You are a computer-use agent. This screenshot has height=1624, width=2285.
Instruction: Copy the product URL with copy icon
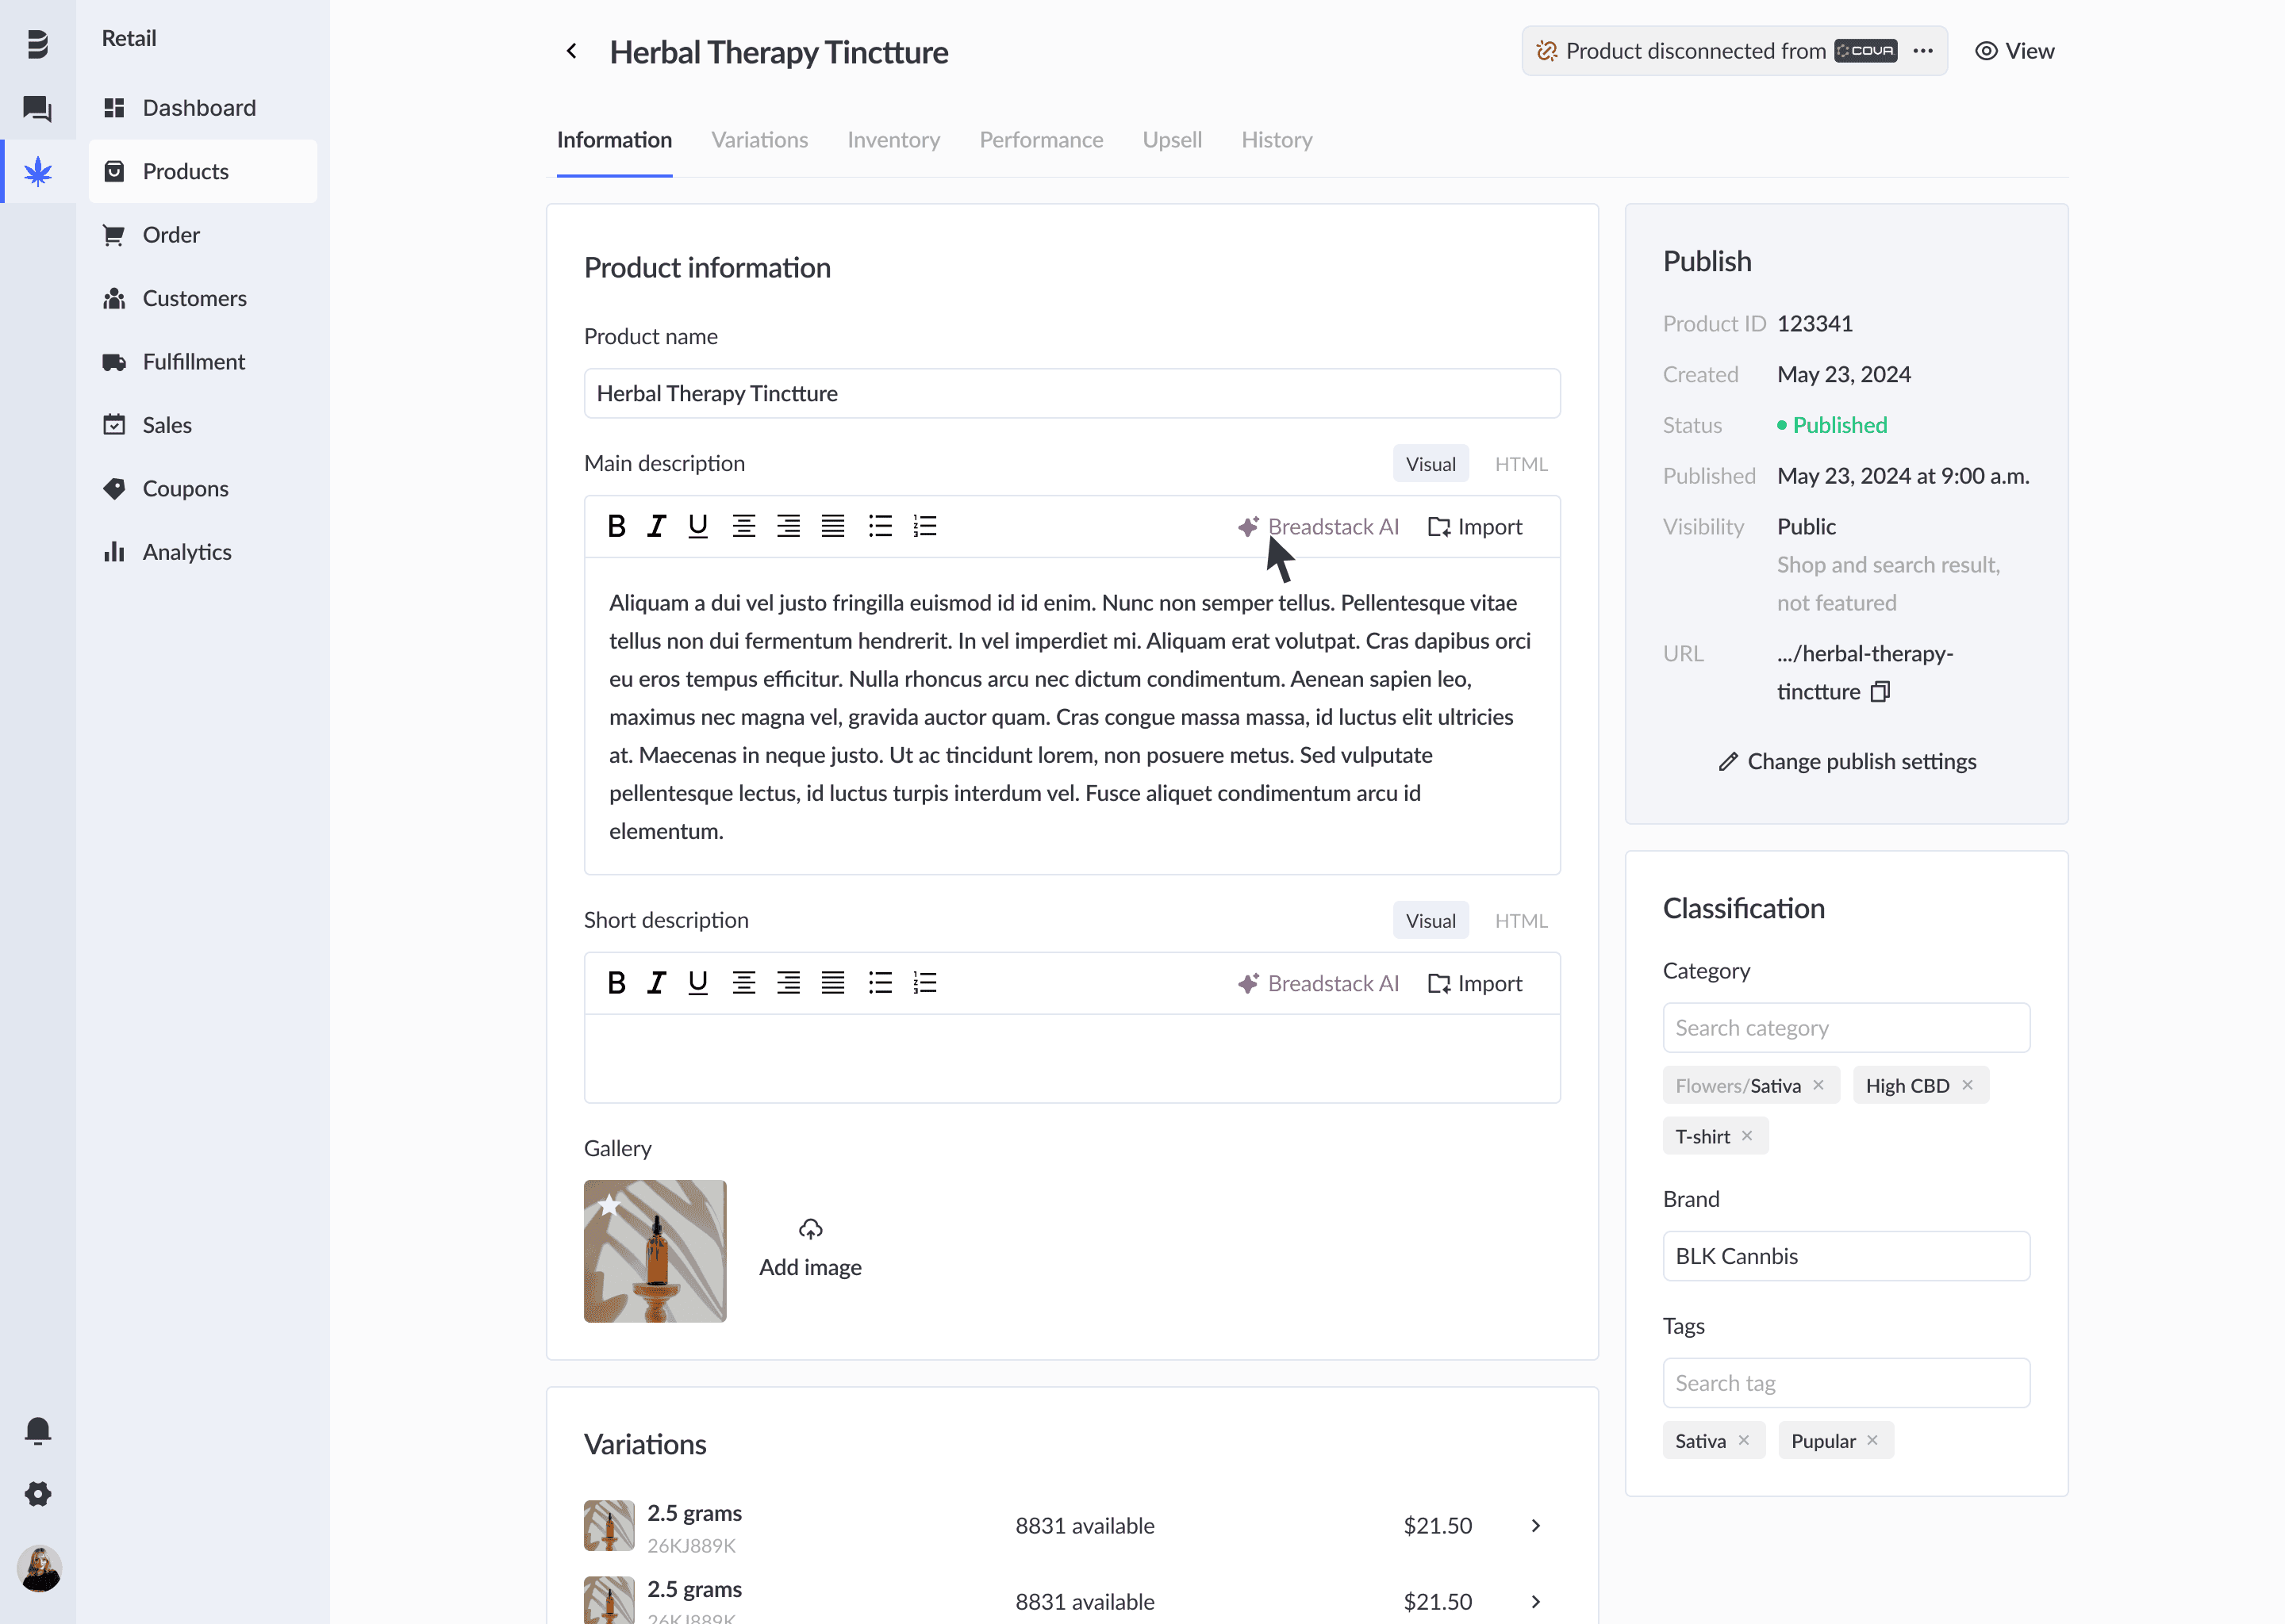tap(1880, 692)
